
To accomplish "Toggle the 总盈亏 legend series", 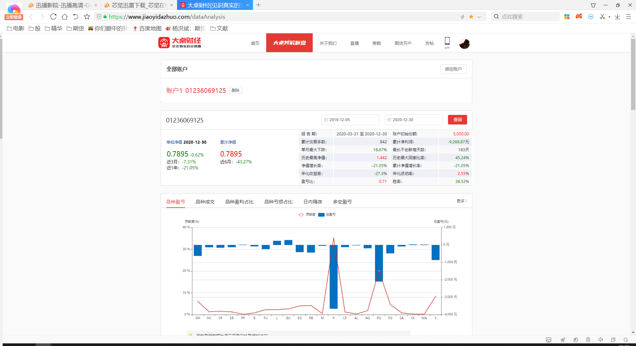I will [x=327, y=215].
